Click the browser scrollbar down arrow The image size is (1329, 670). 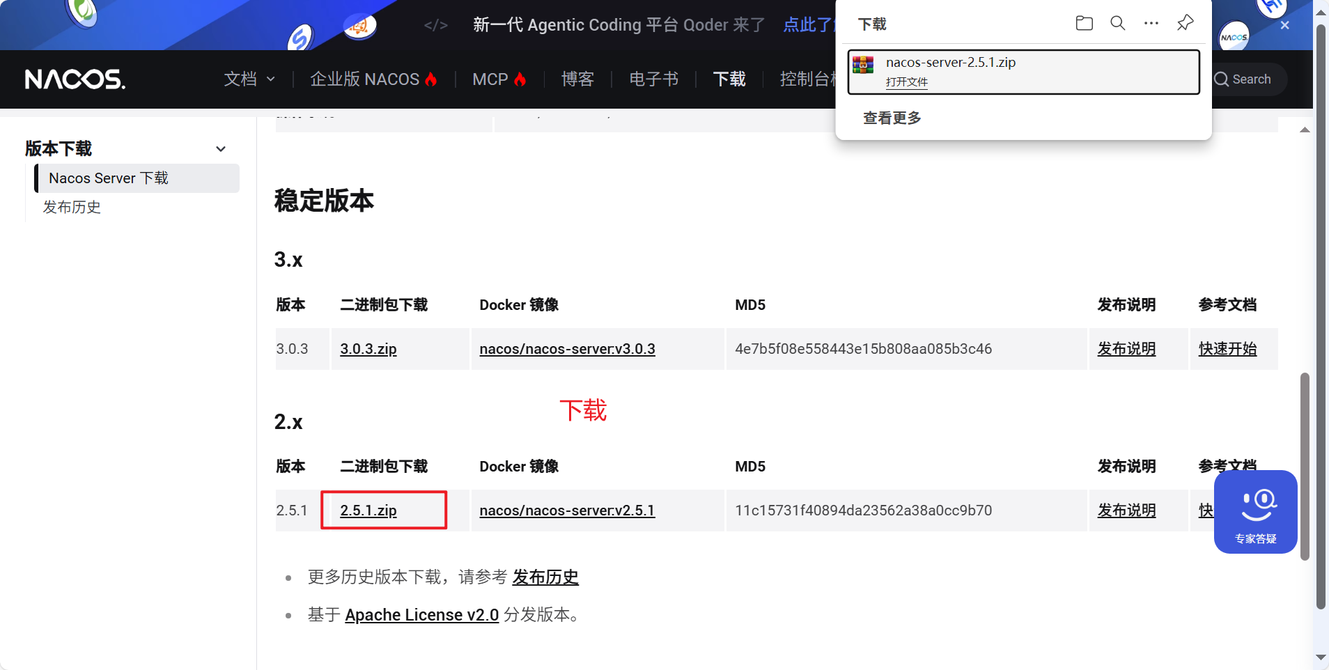coord(1321,657)
